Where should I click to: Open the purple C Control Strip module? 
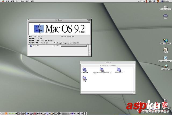tap(73, 113)
